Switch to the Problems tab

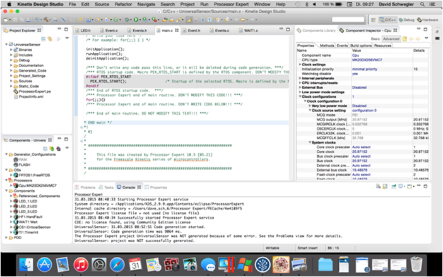(85, 187)
